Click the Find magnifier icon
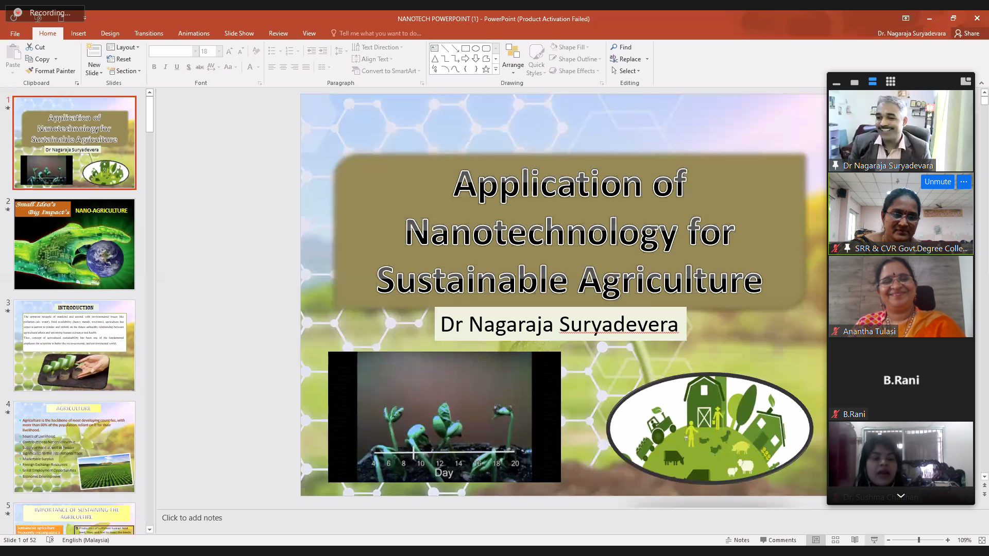Screen dimensions: 989x556 [614, 47]
